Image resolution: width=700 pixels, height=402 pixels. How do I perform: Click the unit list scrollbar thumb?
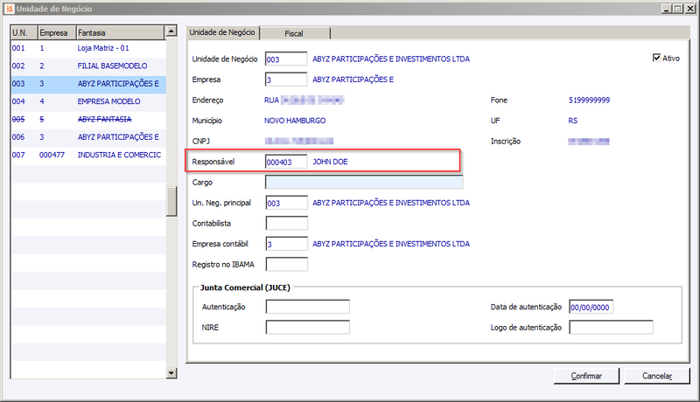[171, 201]
